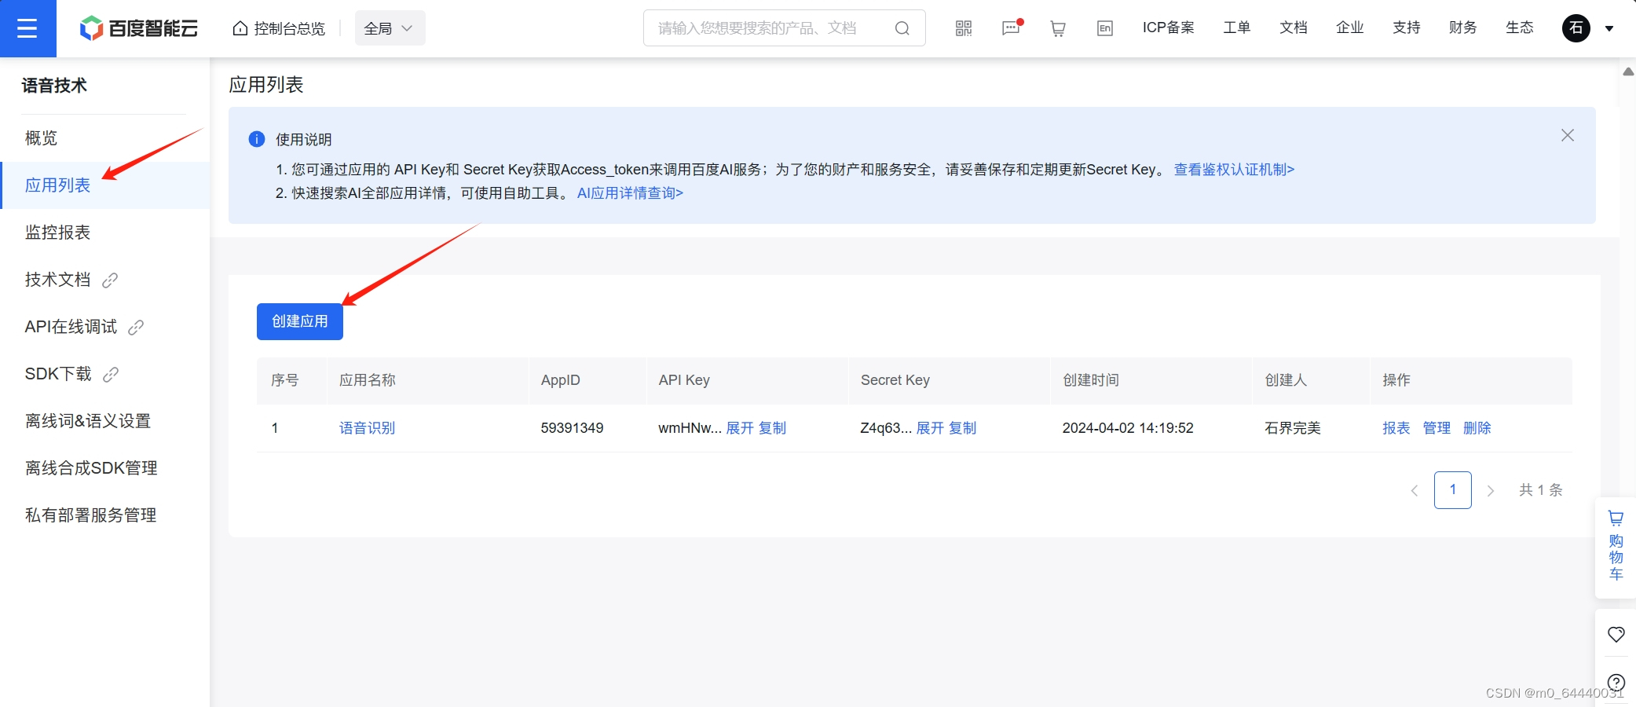
Task: Open the 查看鉴权认证机制 link
Action: 1234,170
